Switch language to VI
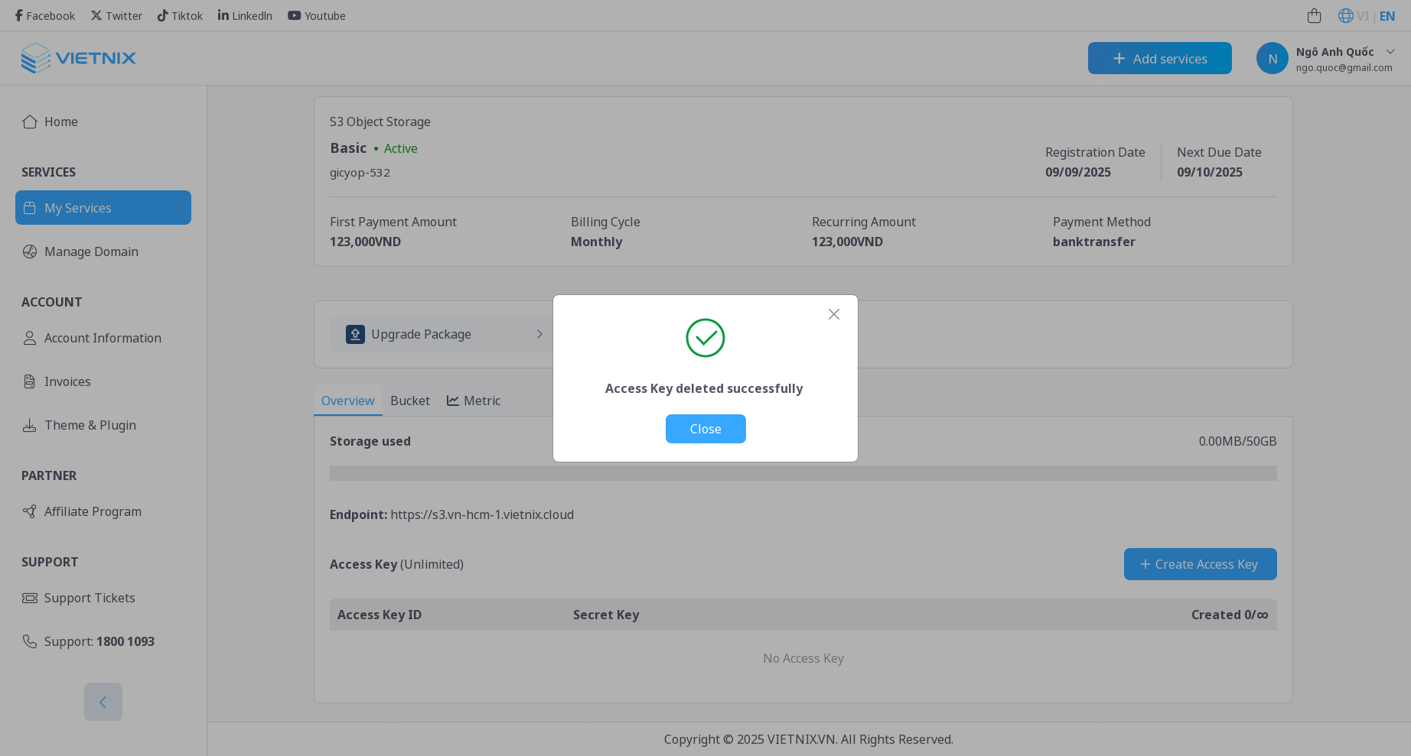Viewport: 1411px width, 756px height. [1364, 15]
